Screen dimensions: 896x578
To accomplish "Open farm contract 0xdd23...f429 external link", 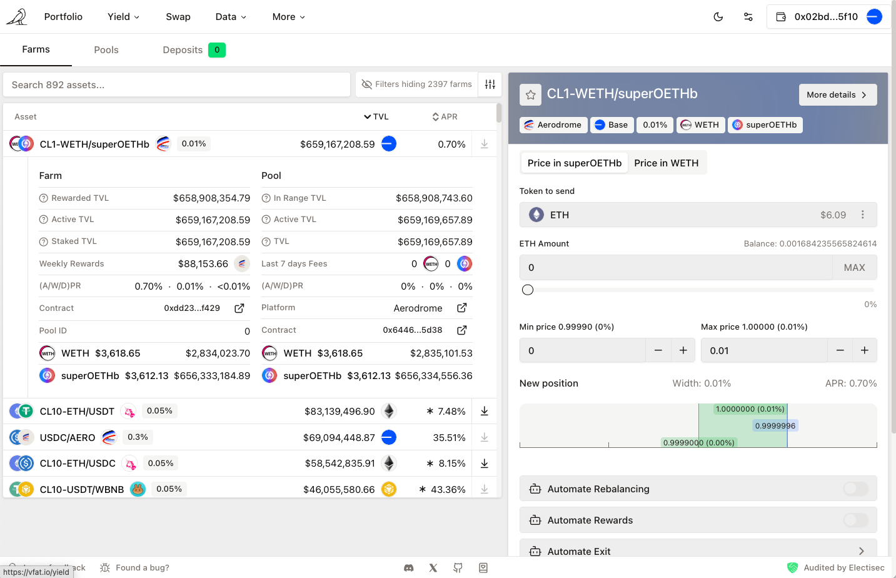I will click(x=239, y=308).
